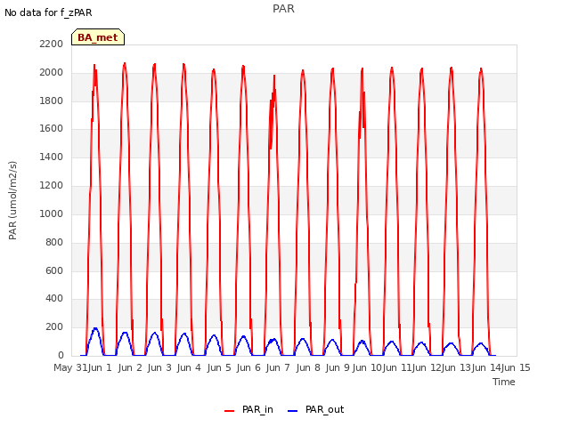Click the 200 y-axis tick label
The width and height of the screenshot is (570, 427).
point(54,326)
